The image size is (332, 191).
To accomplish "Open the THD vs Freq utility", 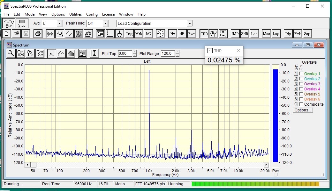I will (x=223, y=34).
